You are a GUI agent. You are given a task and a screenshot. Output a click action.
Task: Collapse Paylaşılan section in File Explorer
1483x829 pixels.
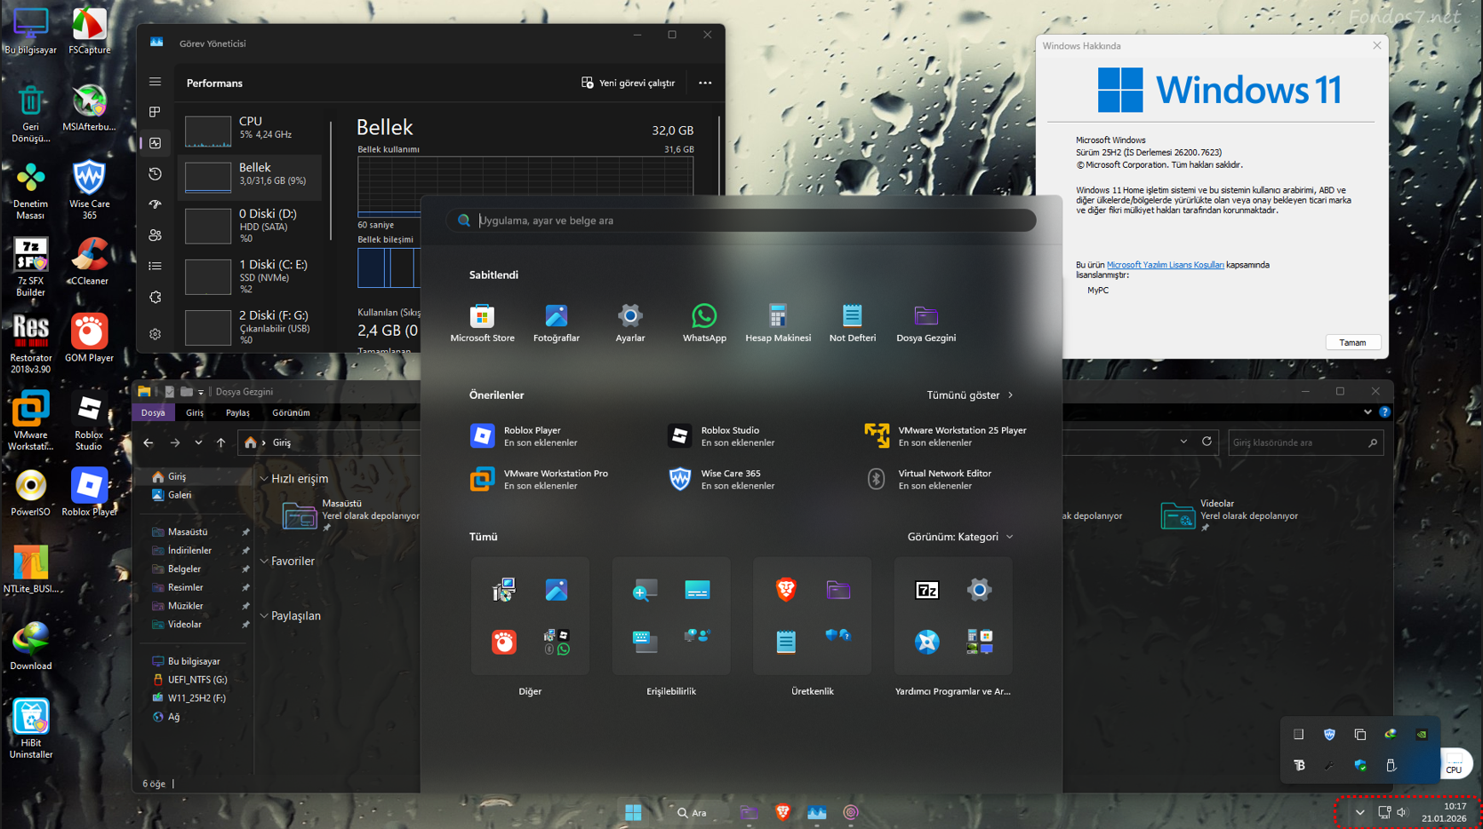coord(264,616)
